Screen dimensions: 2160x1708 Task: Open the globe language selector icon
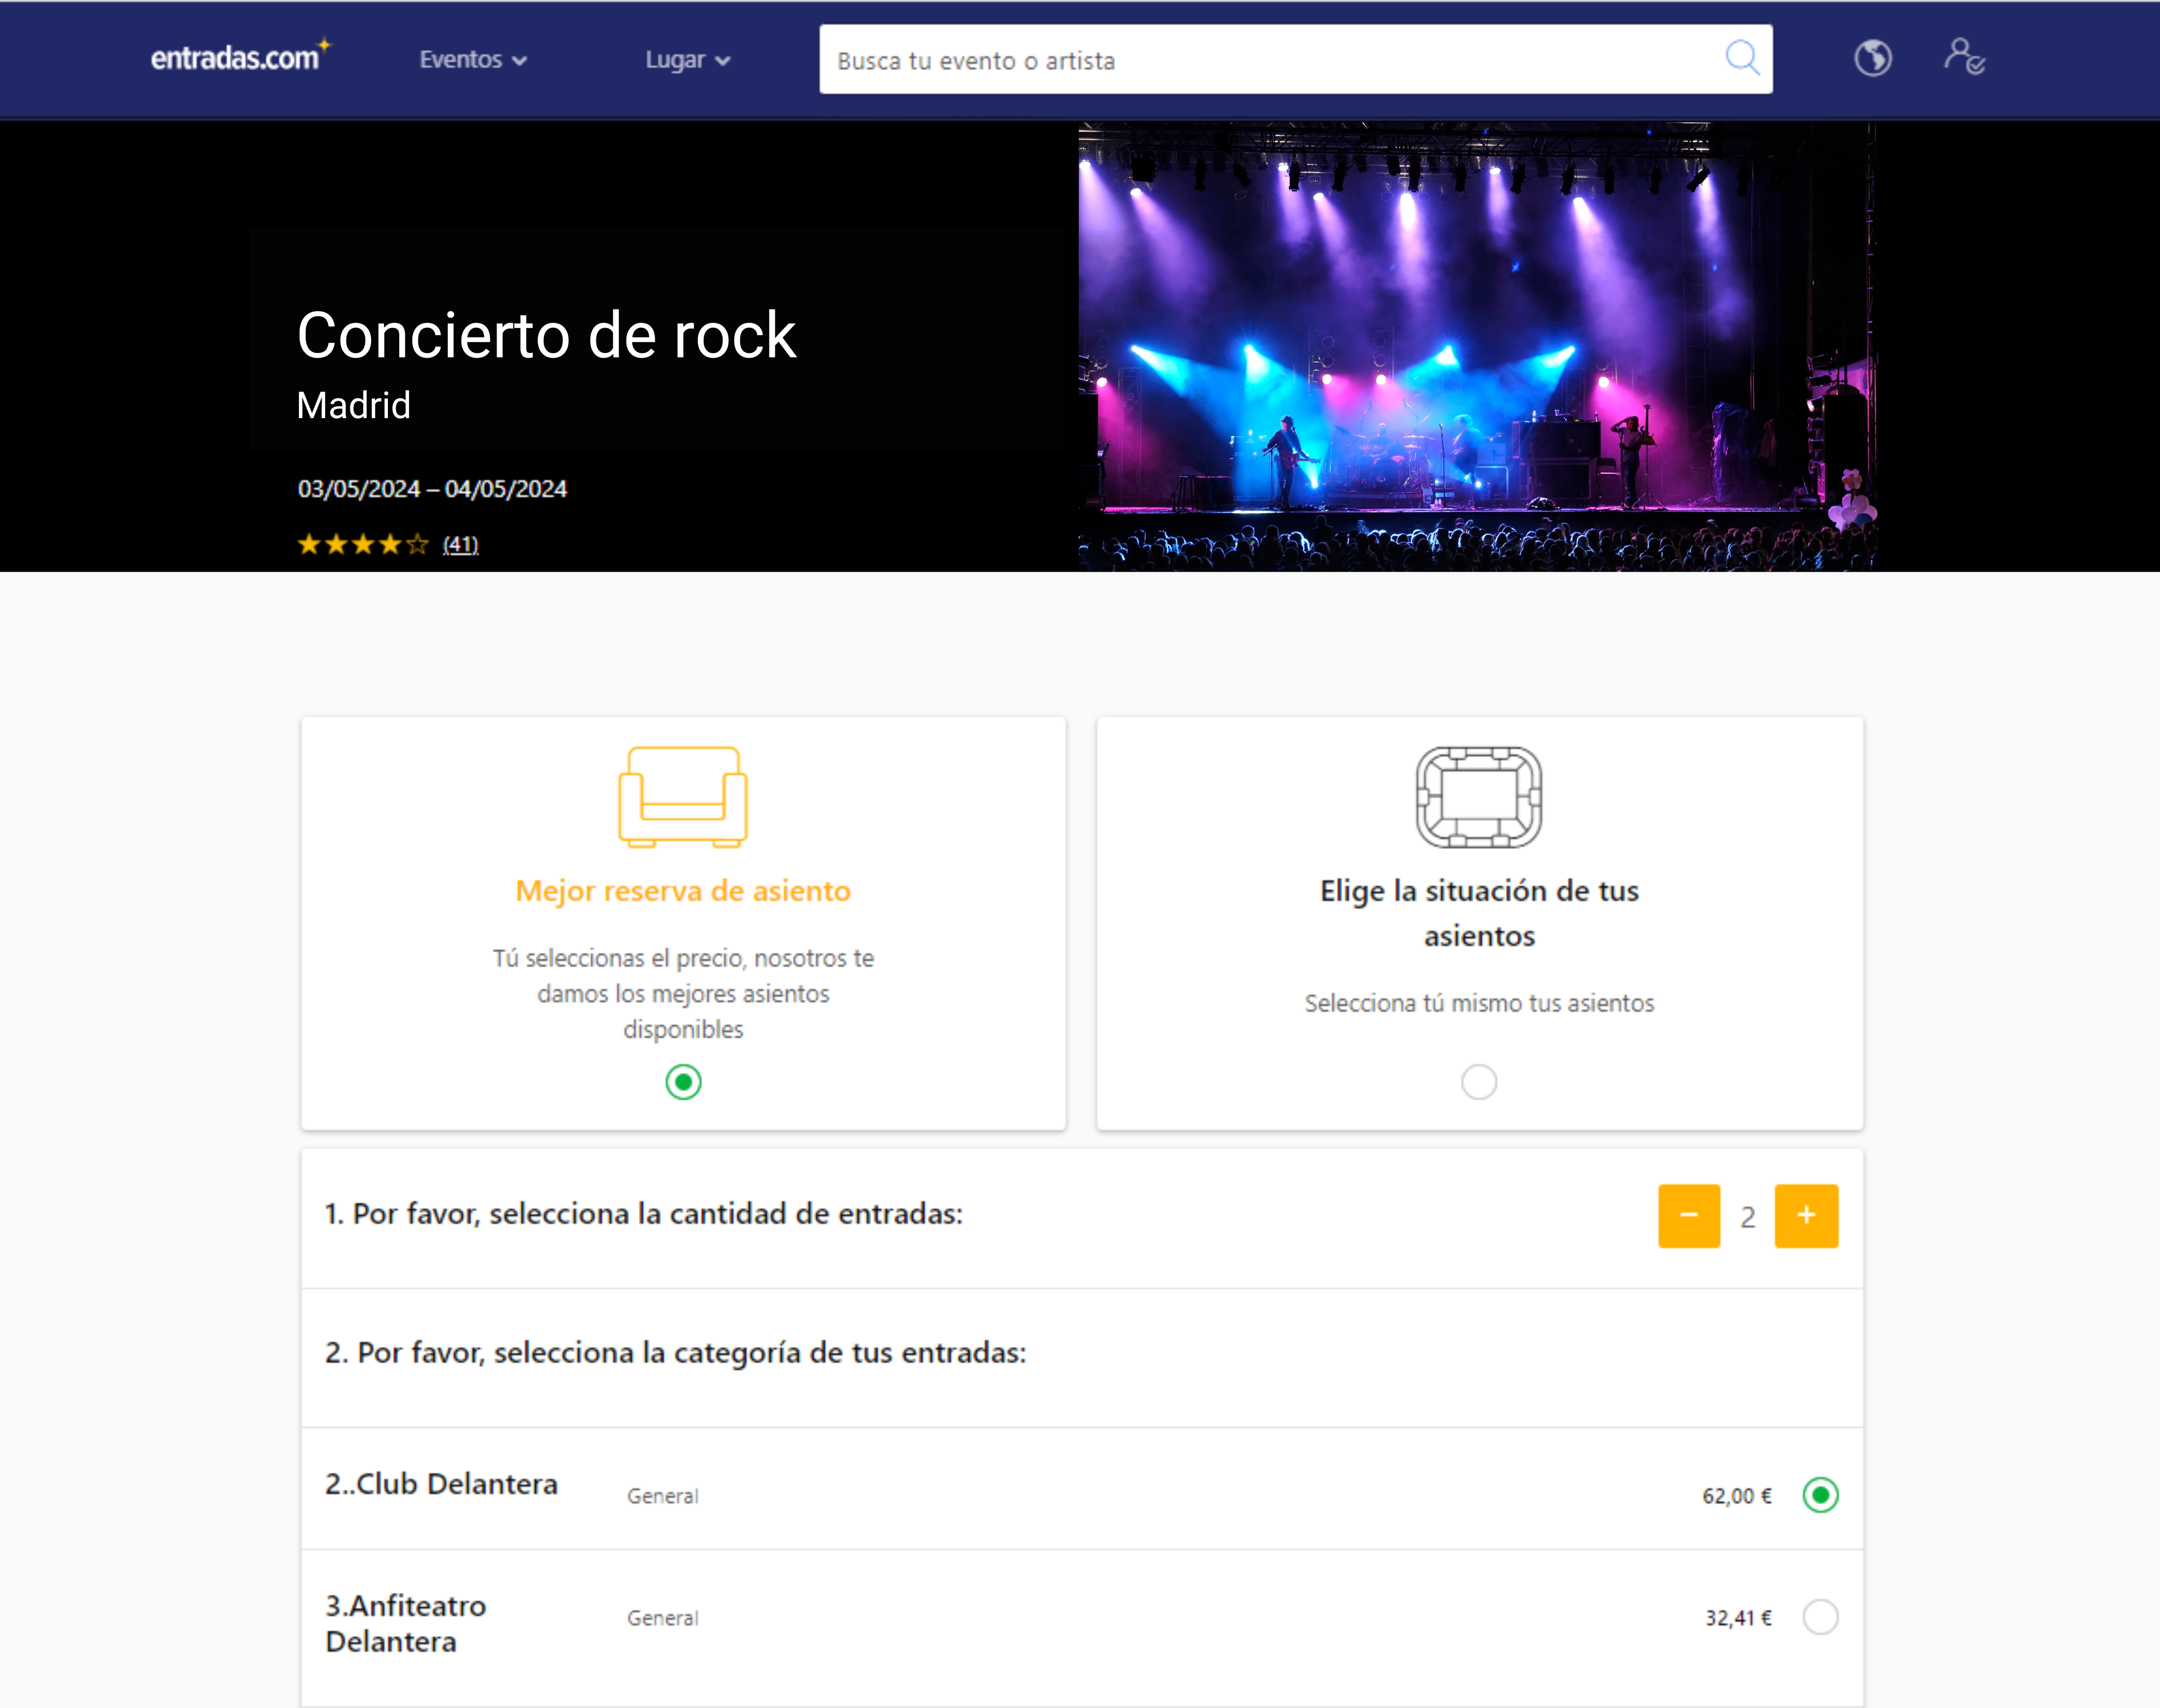click(x=1872, y=58)
